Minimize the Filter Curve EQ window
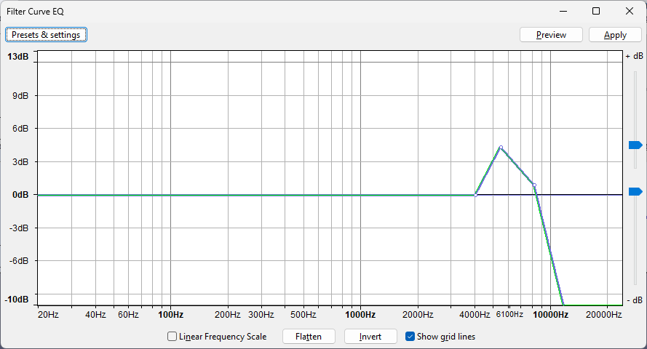647x349 pixels. 563,11
